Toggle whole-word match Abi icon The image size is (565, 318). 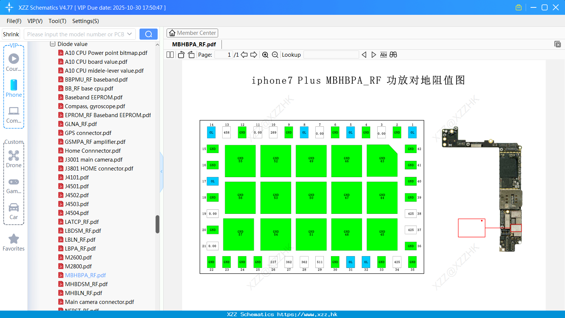click(383, 55)
